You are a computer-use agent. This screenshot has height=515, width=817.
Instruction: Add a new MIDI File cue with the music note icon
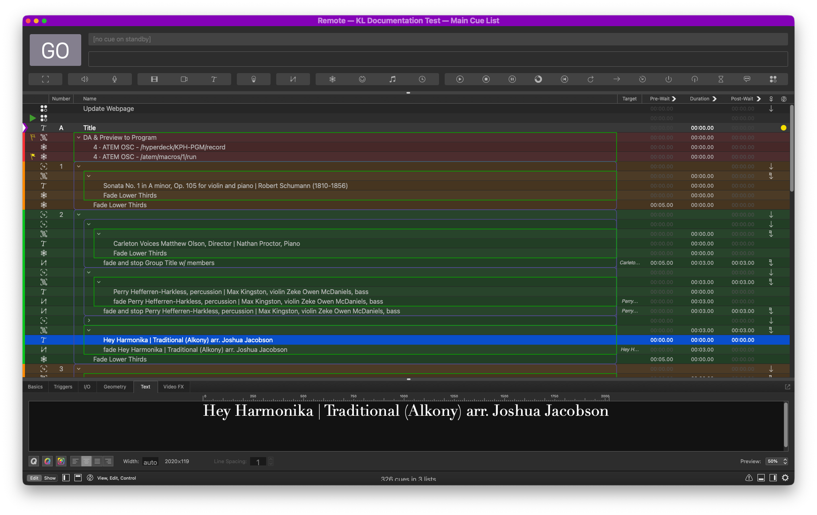click(x=392, y=79)
